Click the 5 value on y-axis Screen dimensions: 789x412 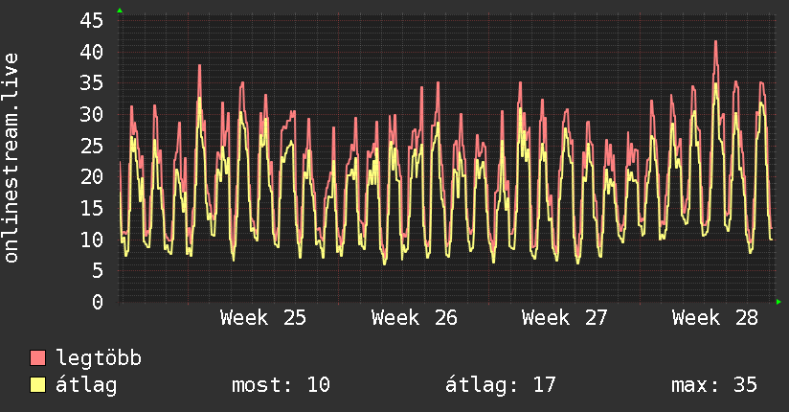(98, 270)
